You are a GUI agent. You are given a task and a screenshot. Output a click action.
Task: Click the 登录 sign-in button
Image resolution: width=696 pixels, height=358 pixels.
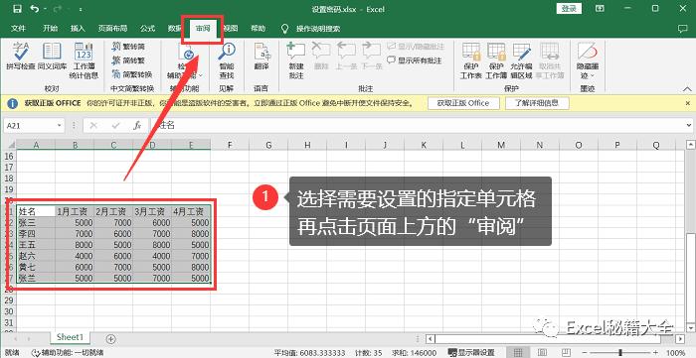coord(569,8)
